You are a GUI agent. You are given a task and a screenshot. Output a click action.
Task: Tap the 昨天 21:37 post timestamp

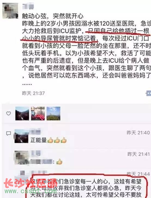coord(33,93)
